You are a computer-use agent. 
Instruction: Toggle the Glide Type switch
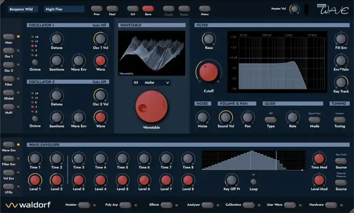tap(271, 119)
